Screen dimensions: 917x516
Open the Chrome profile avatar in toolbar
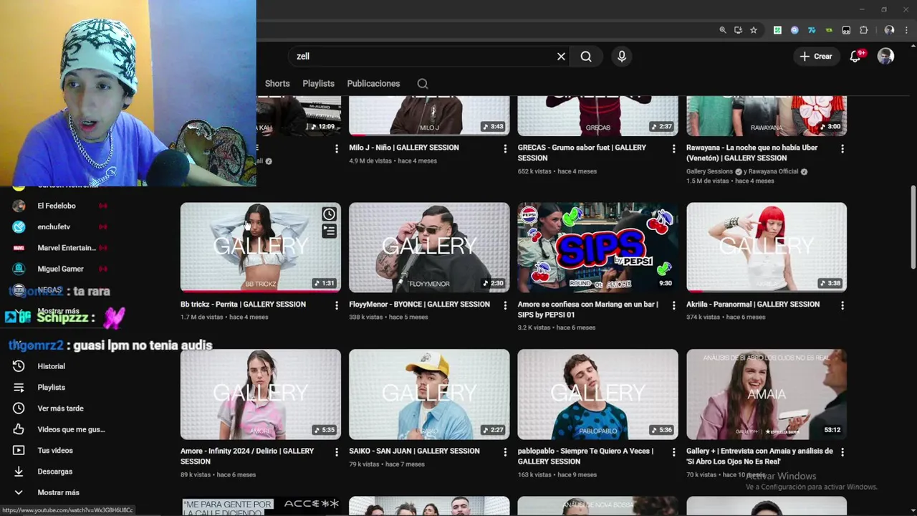(x=889, y=30)
